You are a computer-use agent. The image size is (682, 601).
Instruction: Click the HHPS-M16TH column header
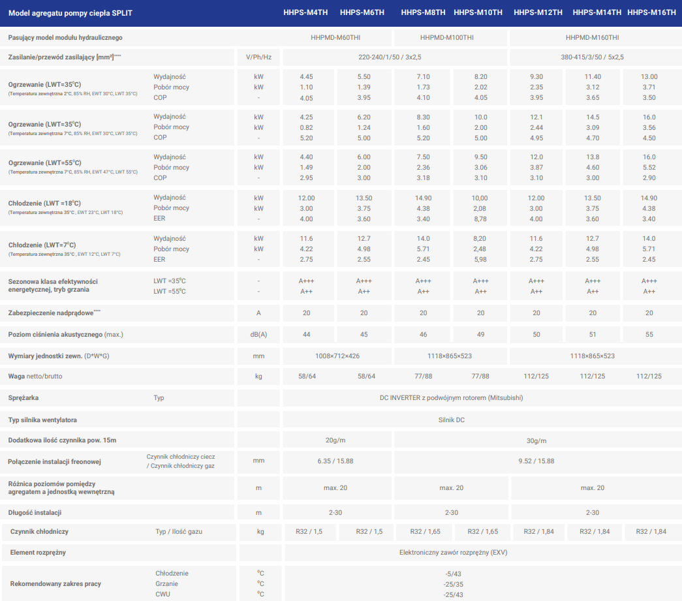coord(651,12)
